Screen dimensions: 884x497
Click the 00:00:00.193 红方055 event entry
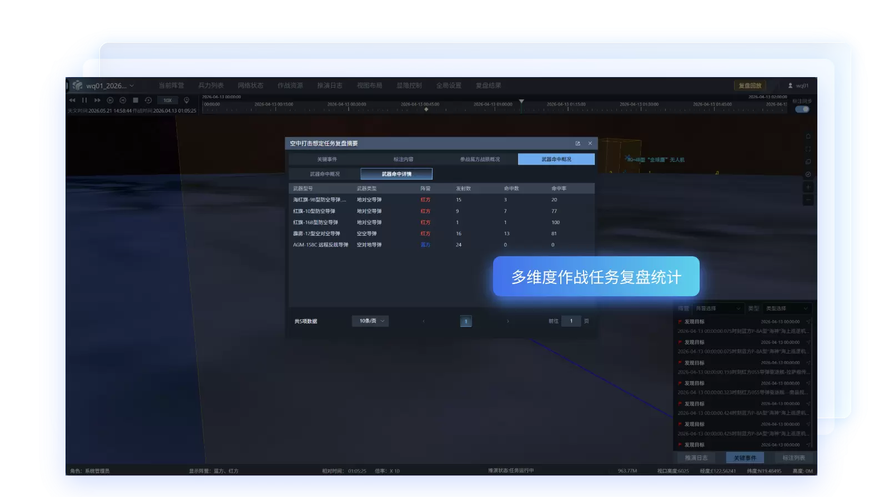pyautogui.click(x=744, y=372)
